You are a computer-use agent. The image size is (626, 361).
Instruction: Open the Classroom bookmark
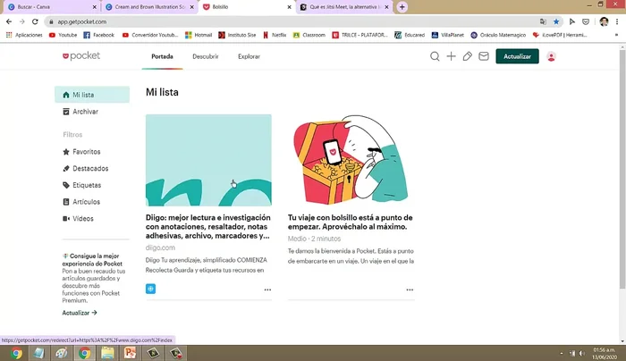[309, 35]
